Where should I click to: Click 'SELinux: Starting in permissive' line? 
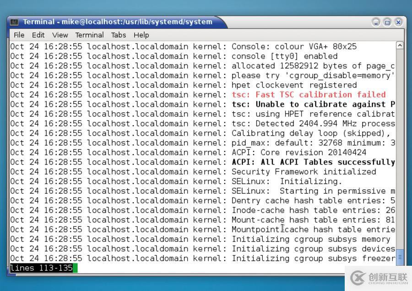coord(203,191)
